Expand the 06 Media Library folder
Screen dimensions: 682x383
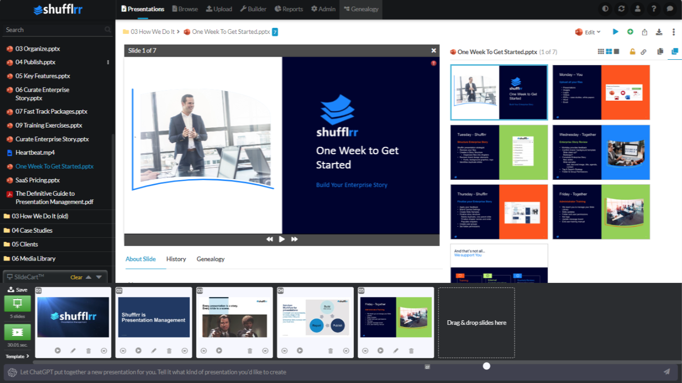[34, 259]
